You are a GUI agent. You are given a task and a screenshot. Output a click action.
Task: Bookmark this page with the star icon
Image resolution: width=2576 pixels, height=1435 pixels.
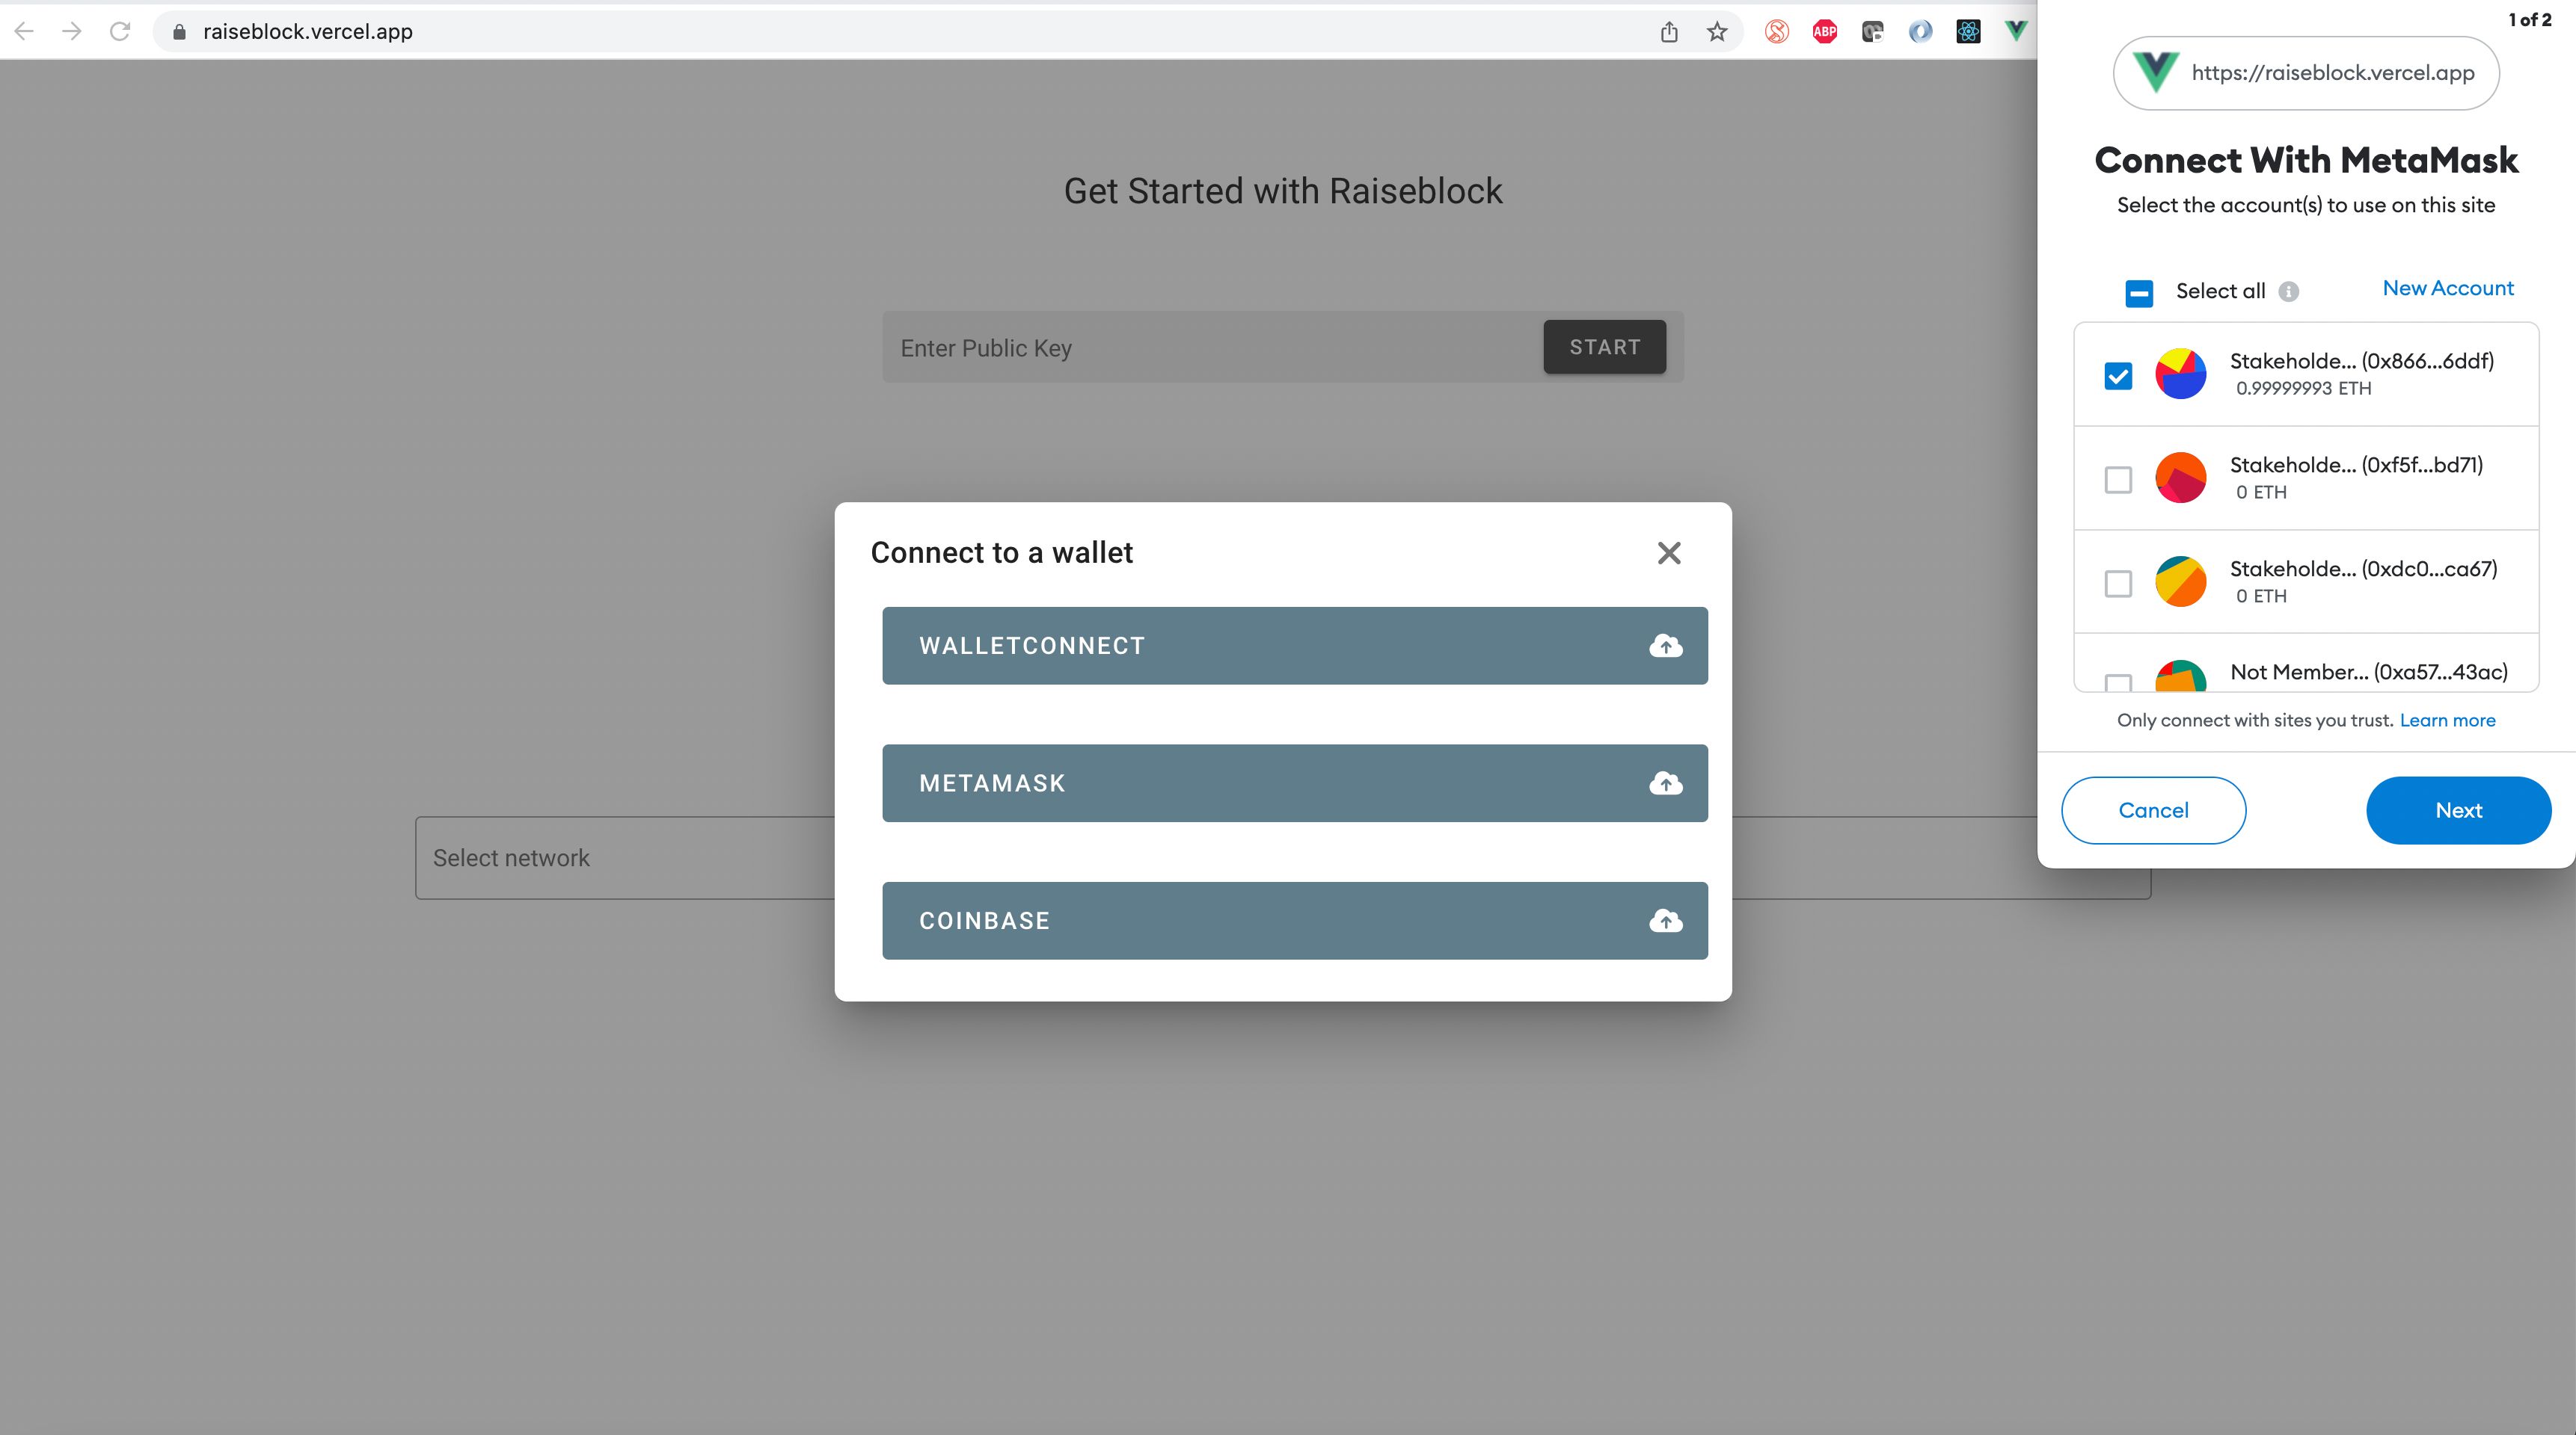(1717, 32)
